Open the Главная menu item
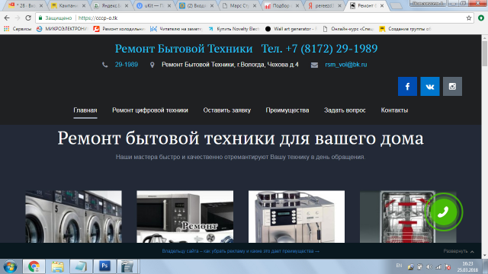Viewport: 488px width, 274px height. click(85, 110)
